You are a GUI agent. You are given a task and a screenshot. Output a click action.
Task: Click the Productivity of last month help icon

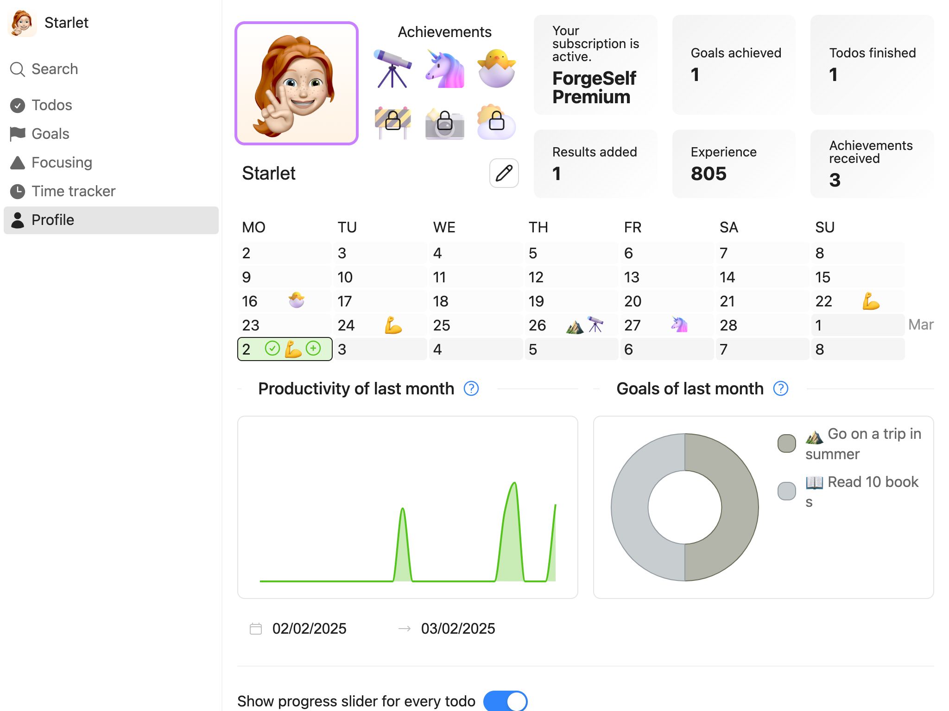[471, 389]
